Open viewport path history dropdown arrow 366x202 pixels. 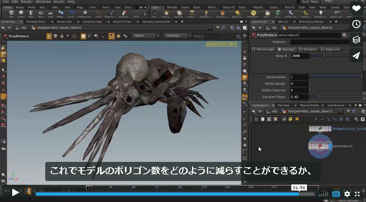210,27
